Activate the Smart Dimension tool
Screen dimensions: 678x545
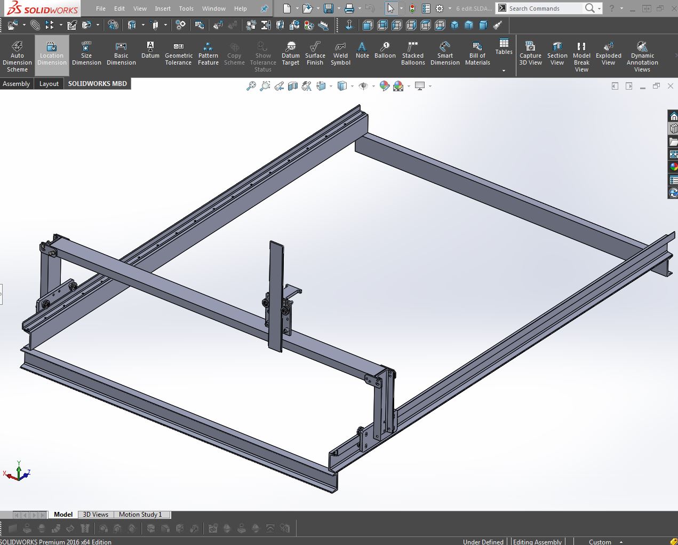pyautogui.click(x=445, y=53)
